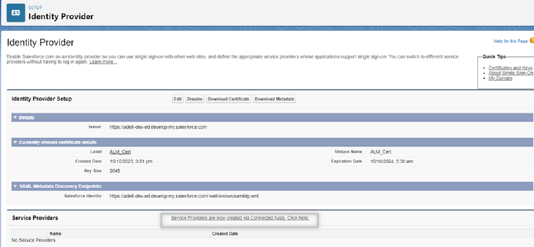
Task: Click the Service Providers Connected Apps link
Action: [x=240, y=218]
